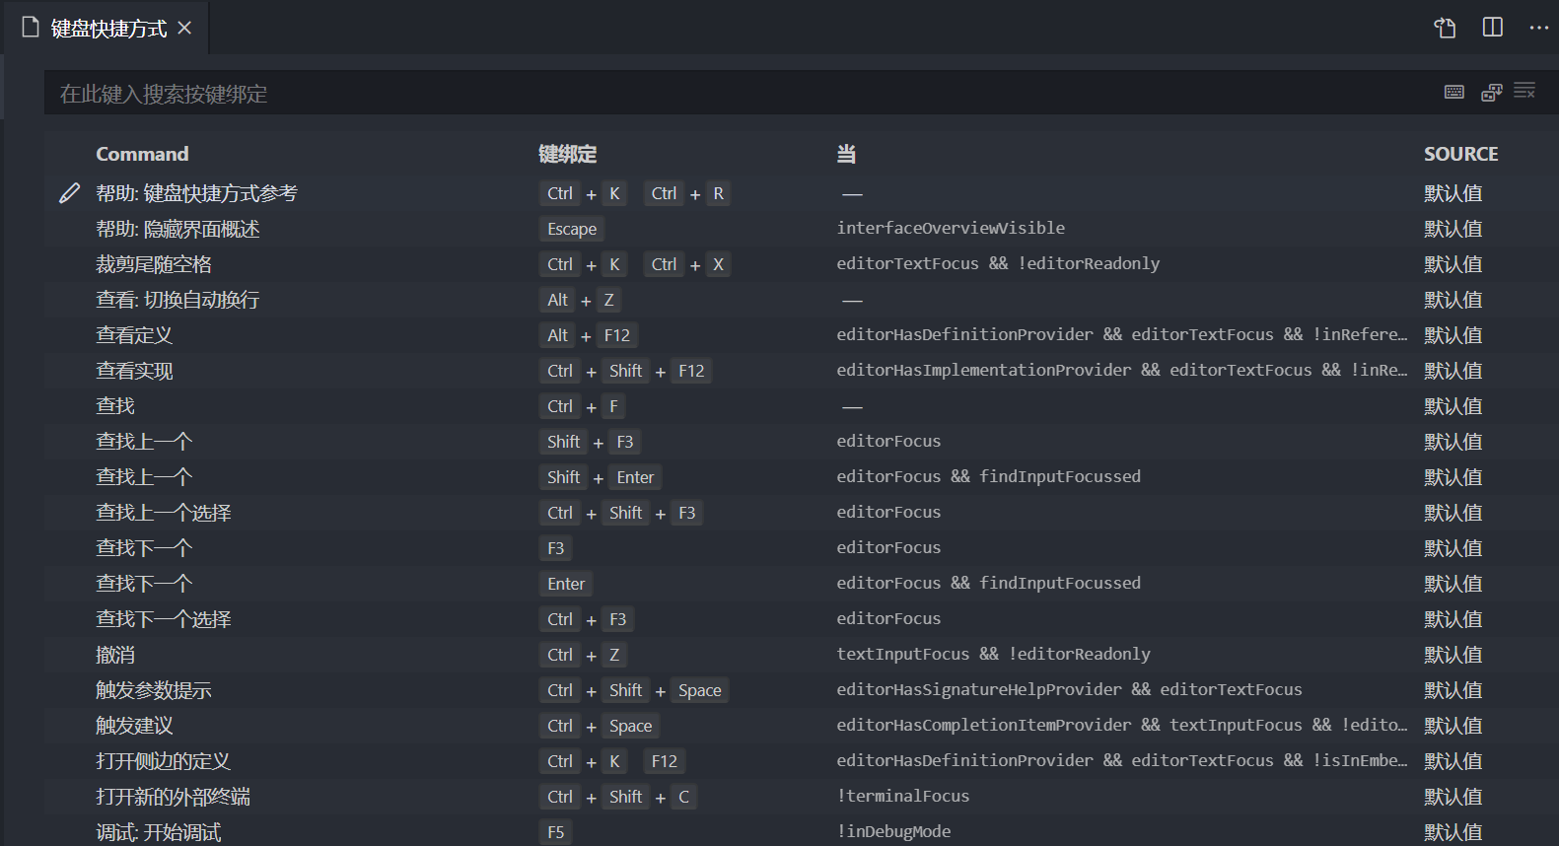Click the interfaceOverviewVisible when clause
Viewport: 1559px width, 846px height.
point(951,228)
